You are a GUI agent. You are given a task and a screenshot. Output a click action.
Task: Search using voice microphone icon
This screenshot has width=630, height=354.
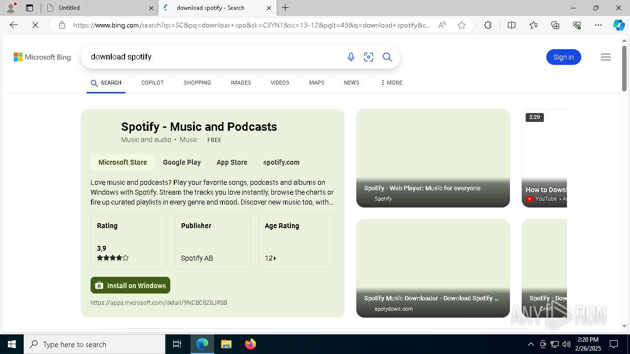click(x=351, y=57)
